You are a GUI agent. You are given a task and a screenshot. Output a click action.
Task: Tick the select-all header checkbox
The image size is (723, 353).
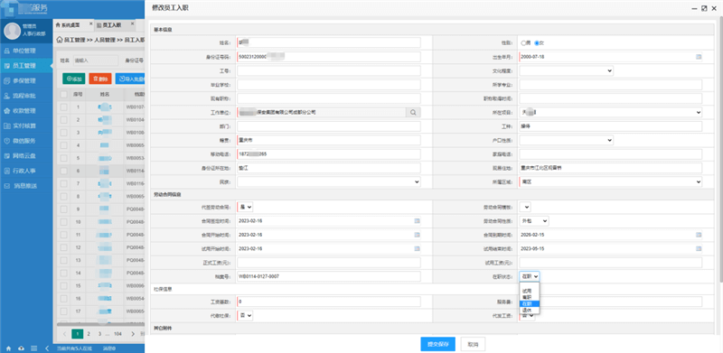click(63, 94)
